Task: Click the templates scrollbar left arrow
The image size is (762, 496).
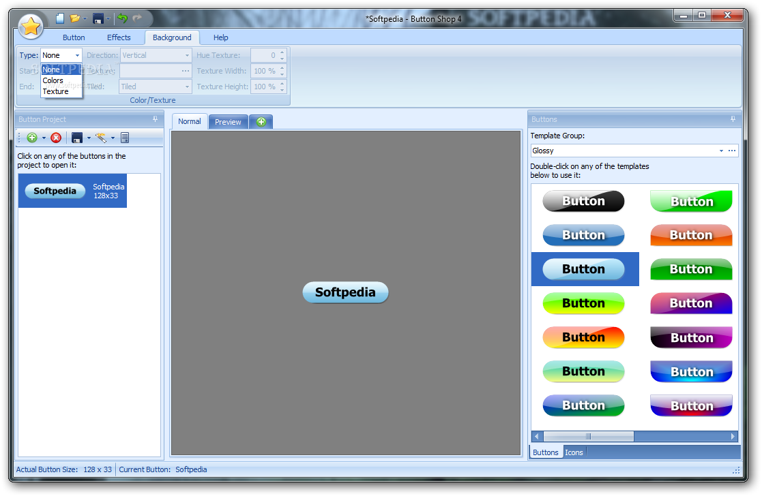Action: 537,436
